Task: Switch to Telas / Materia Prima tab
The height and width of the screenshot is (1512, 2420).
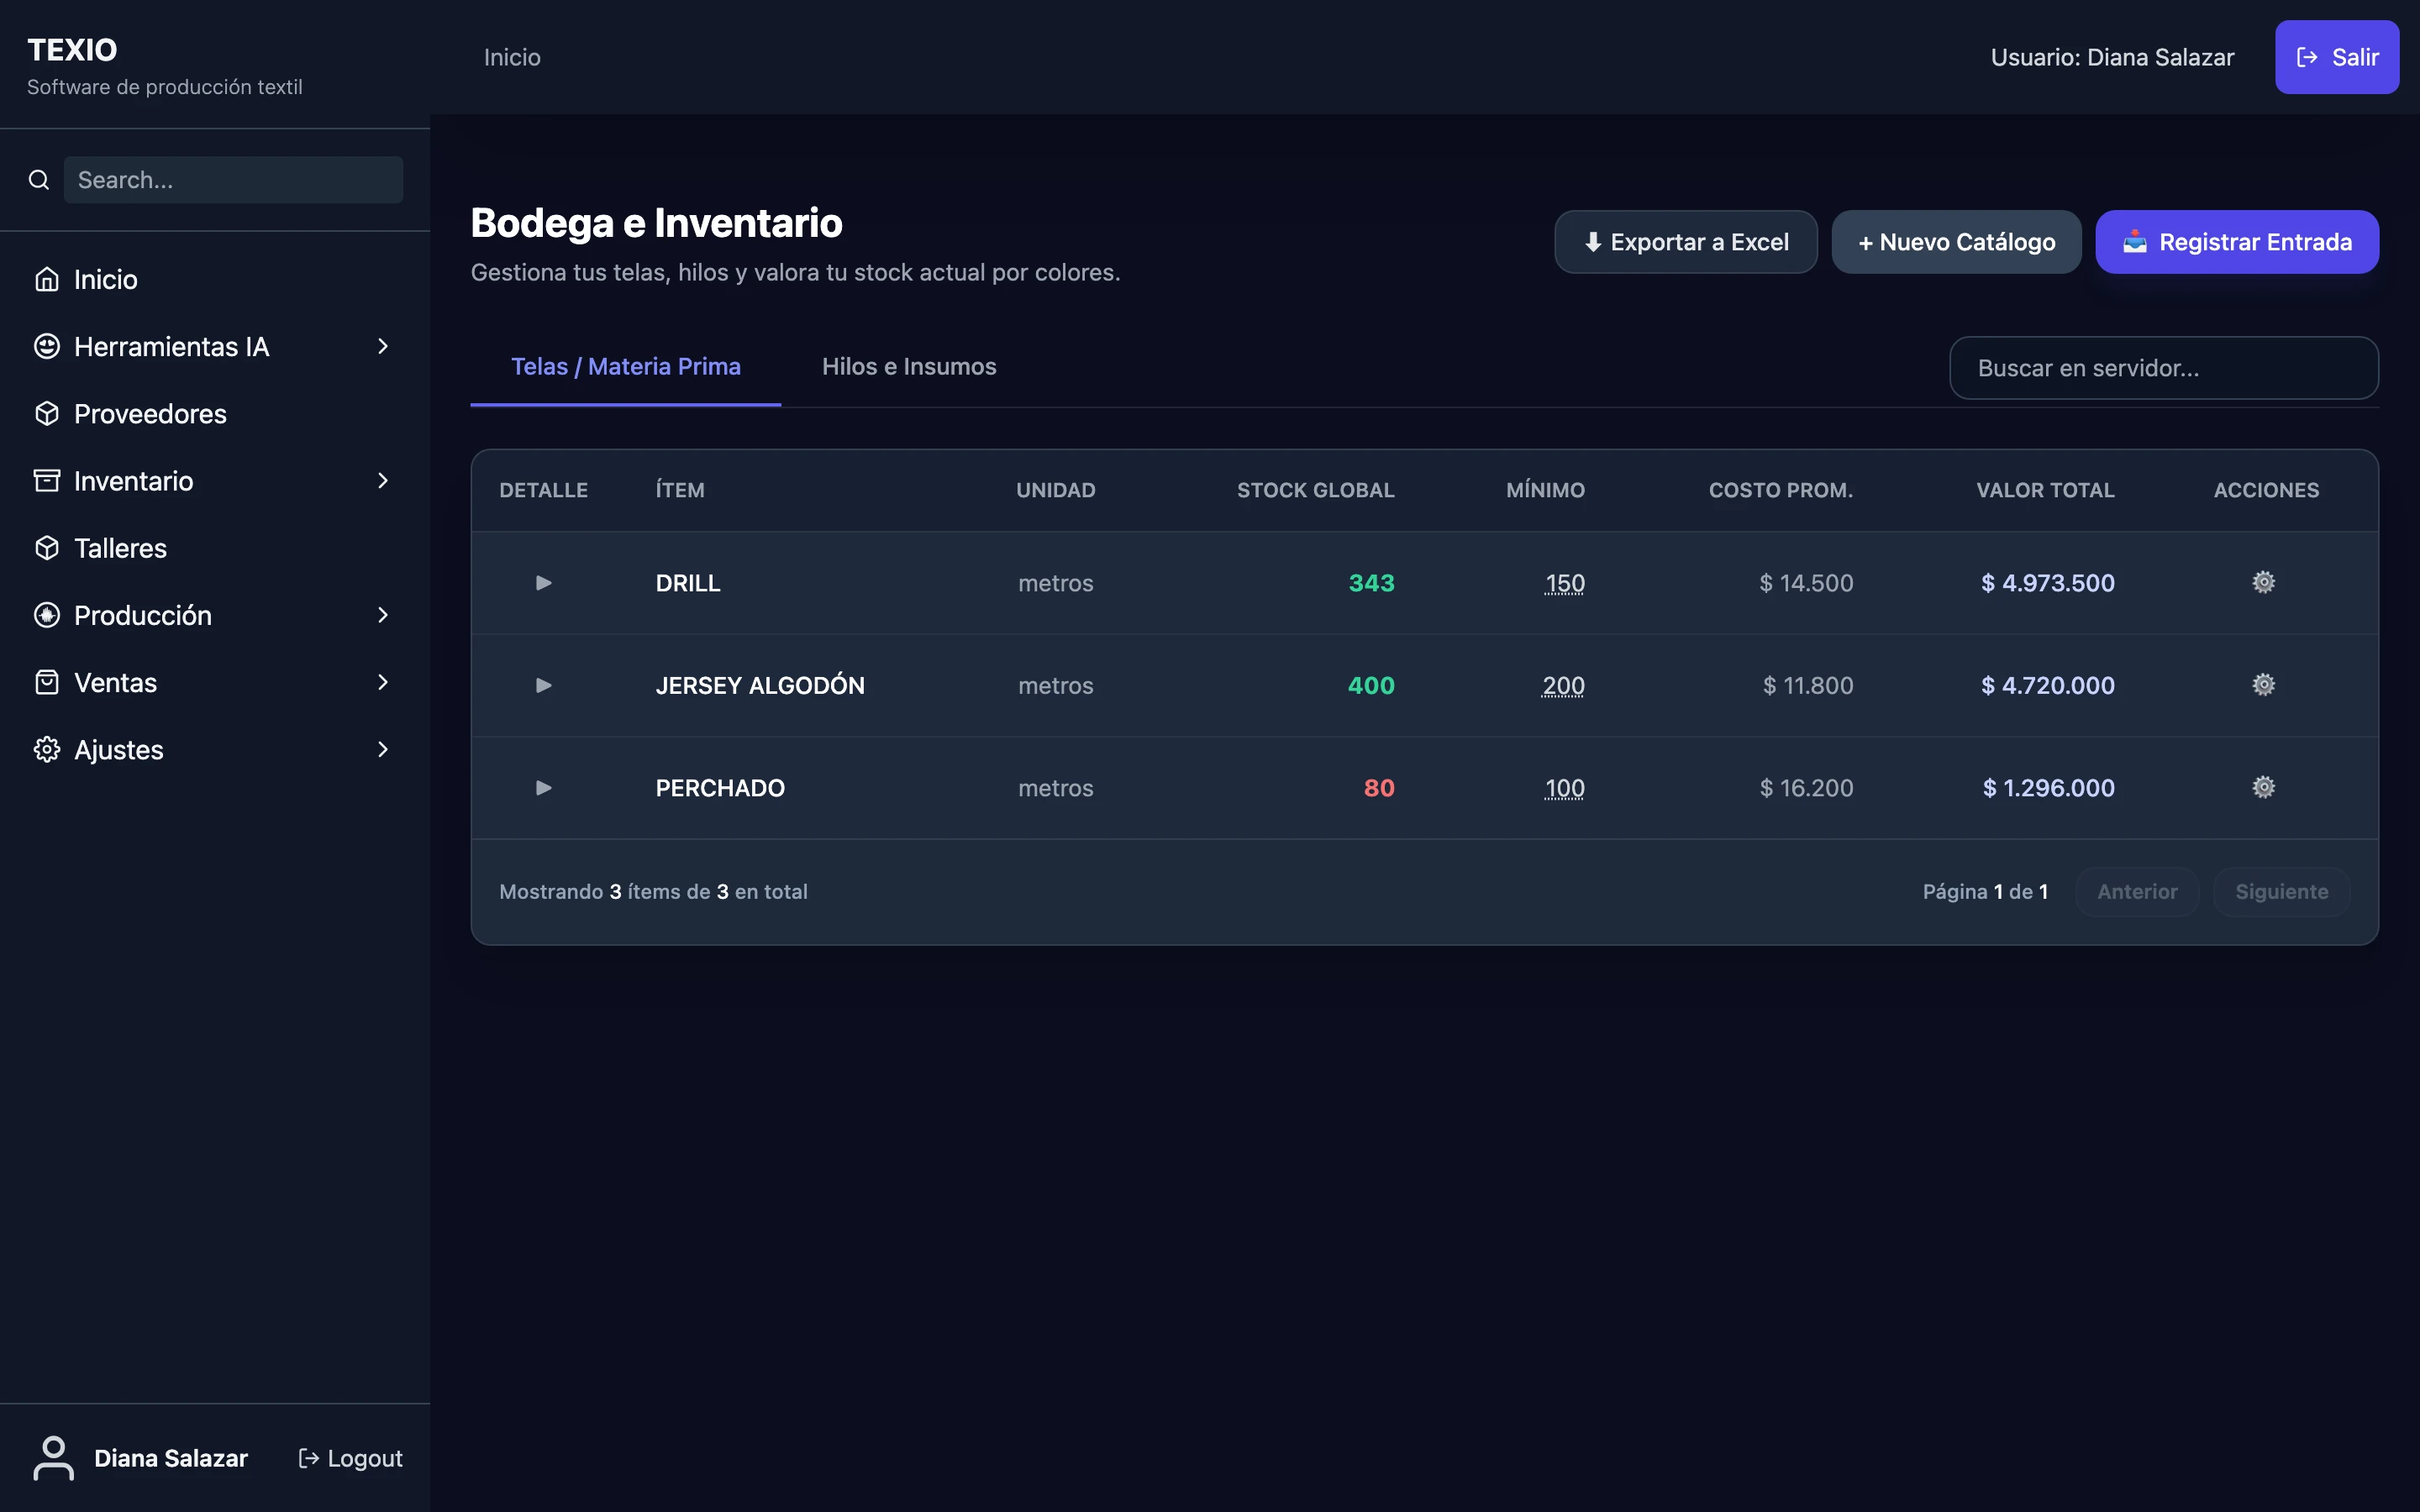Action: (626, 367)
